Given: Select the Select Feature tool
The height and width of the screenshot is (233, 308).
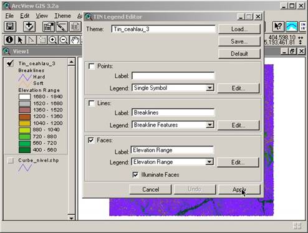Looking at the screenshot, I should click(x=42, y=40).
